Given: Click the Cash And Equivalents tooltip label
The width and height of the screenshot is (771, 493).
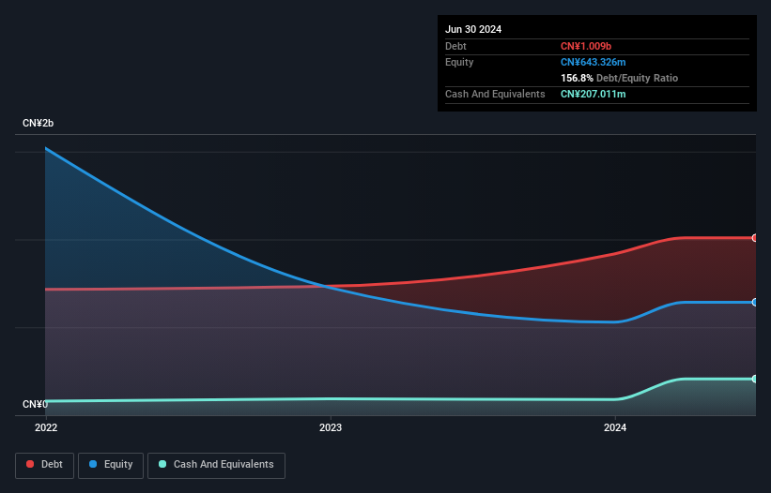Looking at the screenshot, I should pyautogui.click(x=495, y=94).
